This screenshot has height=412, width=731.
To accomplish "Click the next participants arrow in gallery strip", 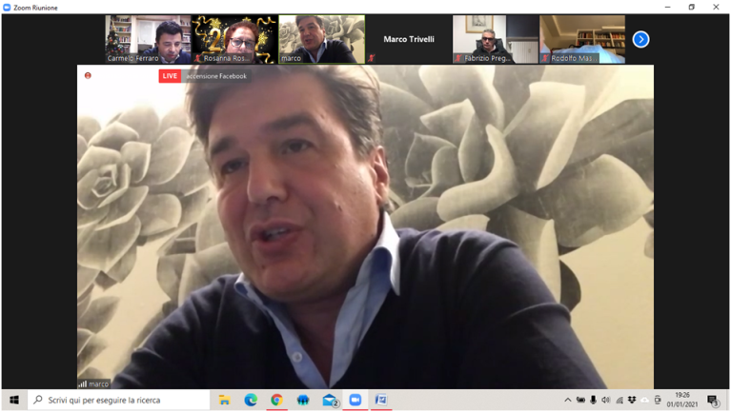I will coord(640,39).
